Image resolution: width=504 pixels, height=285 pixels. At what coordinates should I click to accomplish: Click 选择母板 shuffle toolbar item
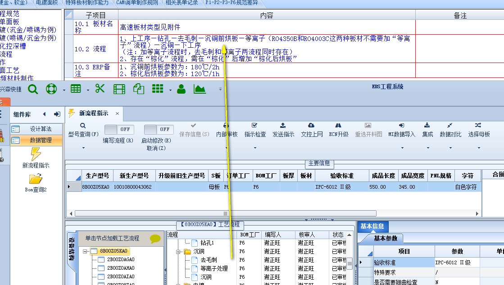point(479,130)
